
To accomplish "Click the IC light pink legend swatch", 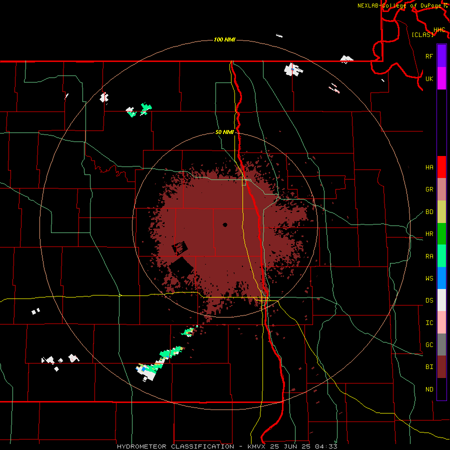I will [x=441, y=322].
